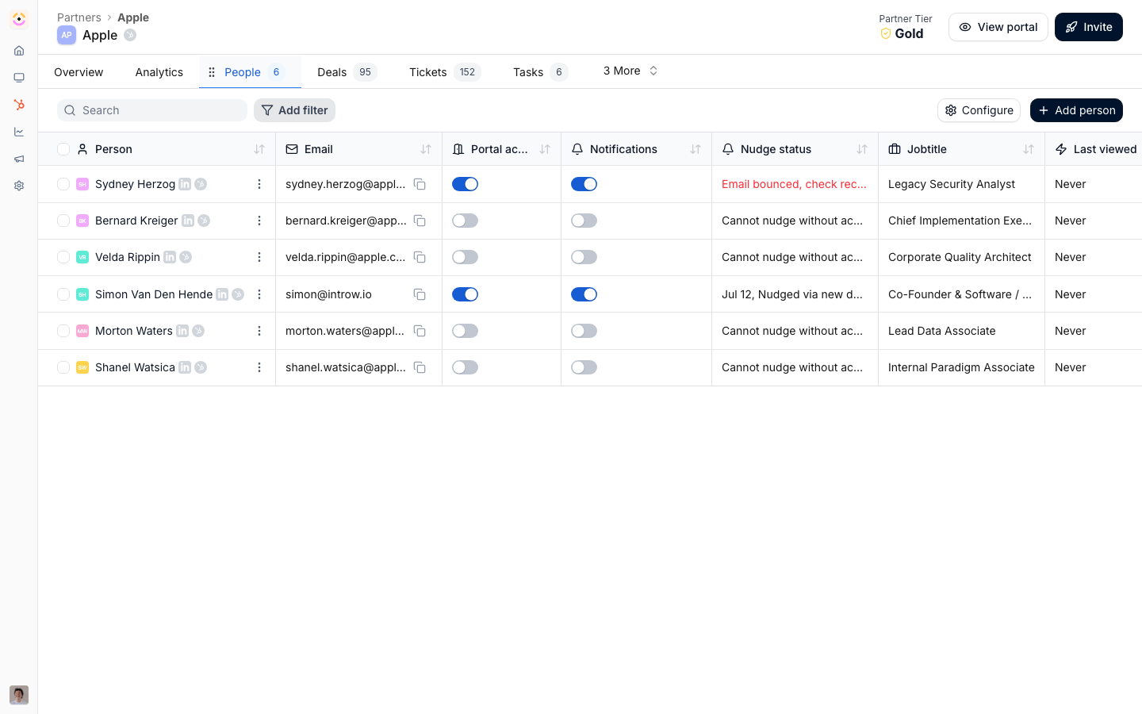1142x714 pixels.
Task: Enable notifications for Shanel Watsica
Action: (x=584, y=367)
